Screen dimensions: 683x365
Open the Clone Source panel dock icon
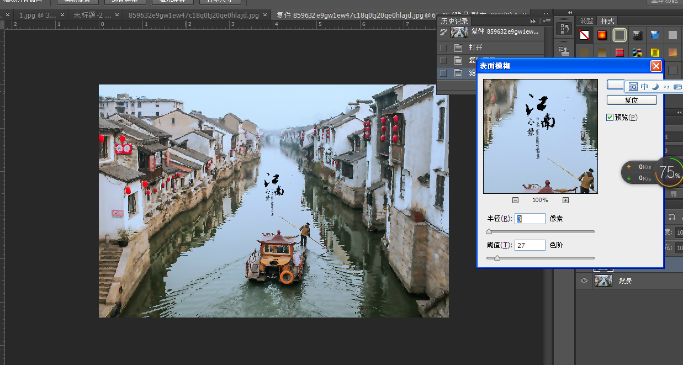click(x=564, y=50)
